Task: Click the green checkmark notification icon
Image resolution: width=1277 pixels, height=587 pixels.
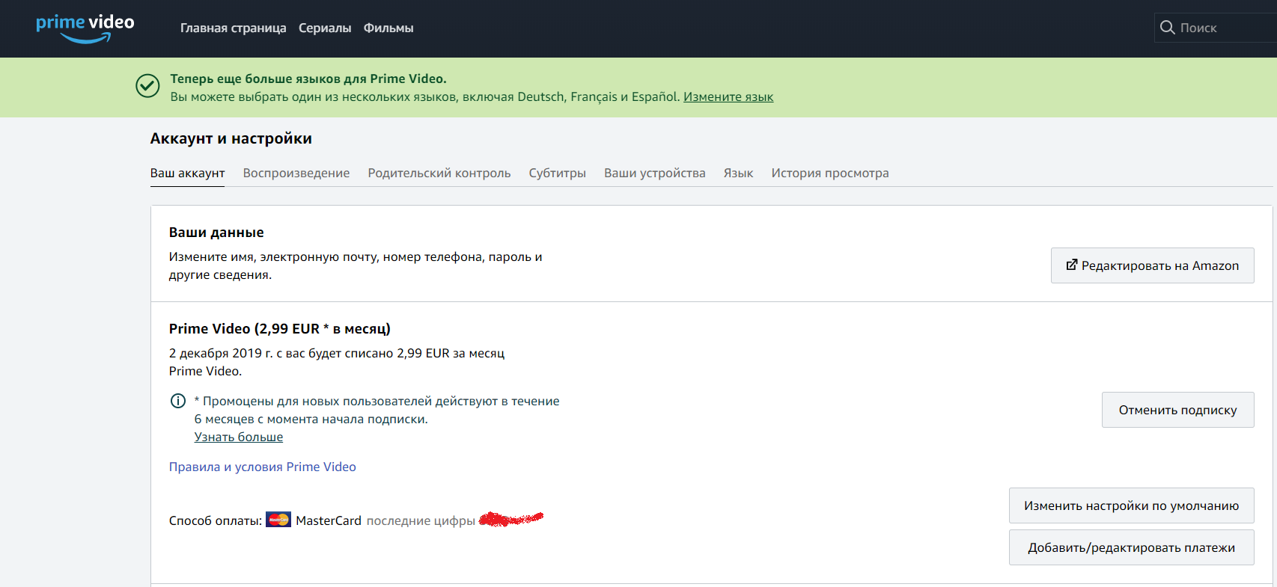Action: (x=147, y=86)
